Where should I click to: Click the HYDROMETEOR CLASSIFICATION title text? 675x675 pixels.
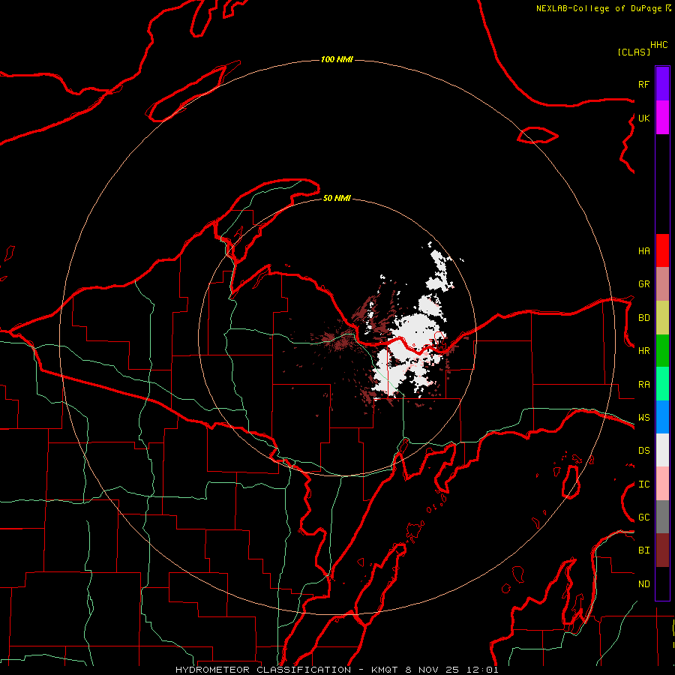tap(263, 670)
